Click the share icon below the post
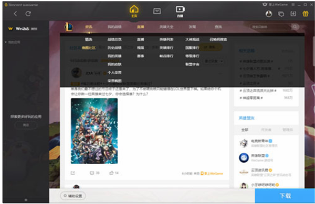This screenshot has height=204, width=315. coord(73,173)
